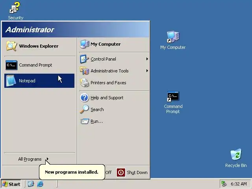Open the Run... dialog entry
Viewport: 252px width, 189px height.
[x=114, y=121]
